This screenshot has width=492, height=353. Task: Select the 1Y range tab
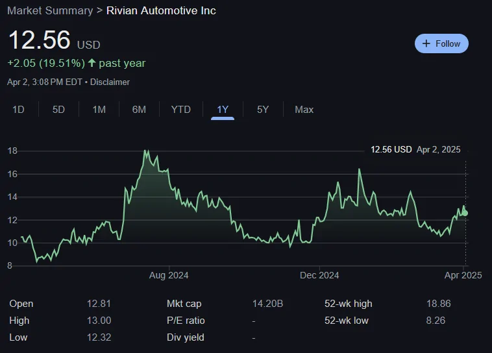coord(223,110)
